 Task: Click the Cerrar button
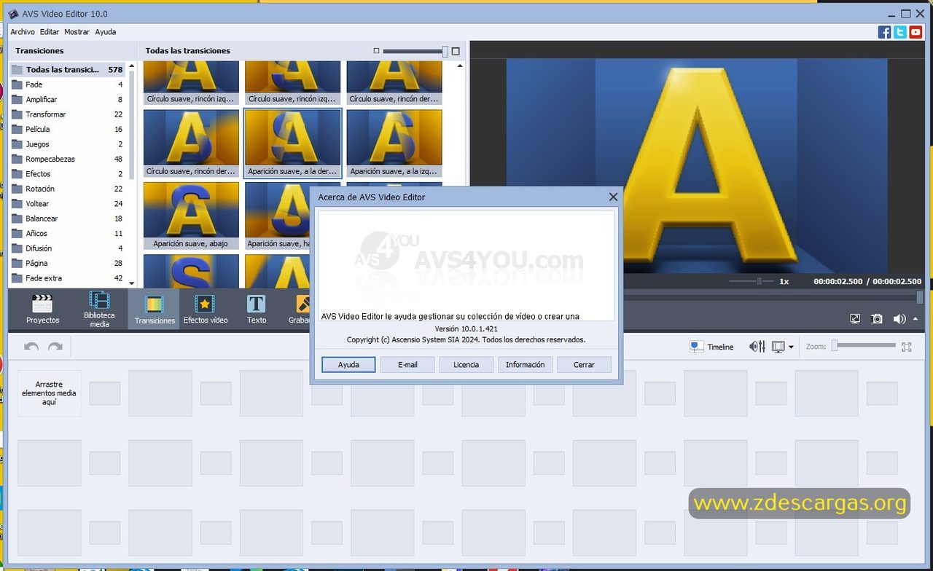click(x=584, y=364)
